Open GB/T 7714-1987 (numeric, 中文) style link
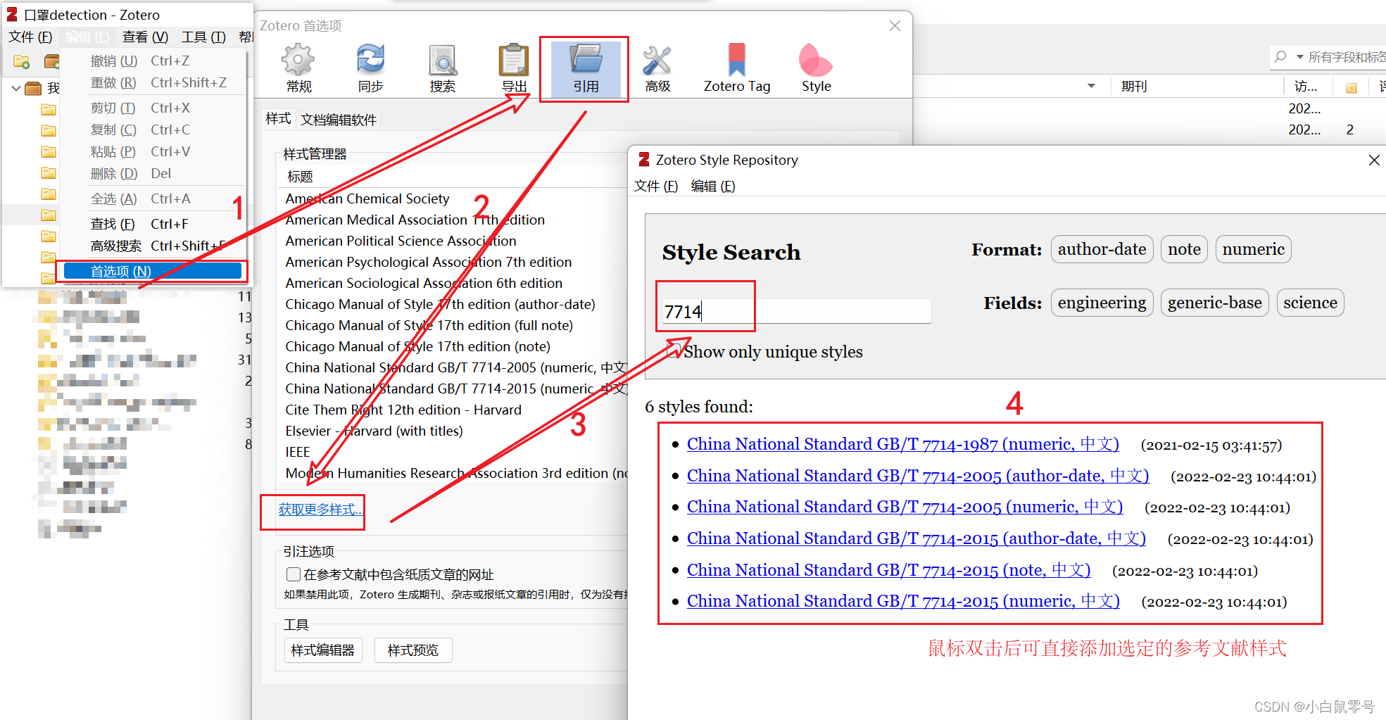 [x=902, y=444]
